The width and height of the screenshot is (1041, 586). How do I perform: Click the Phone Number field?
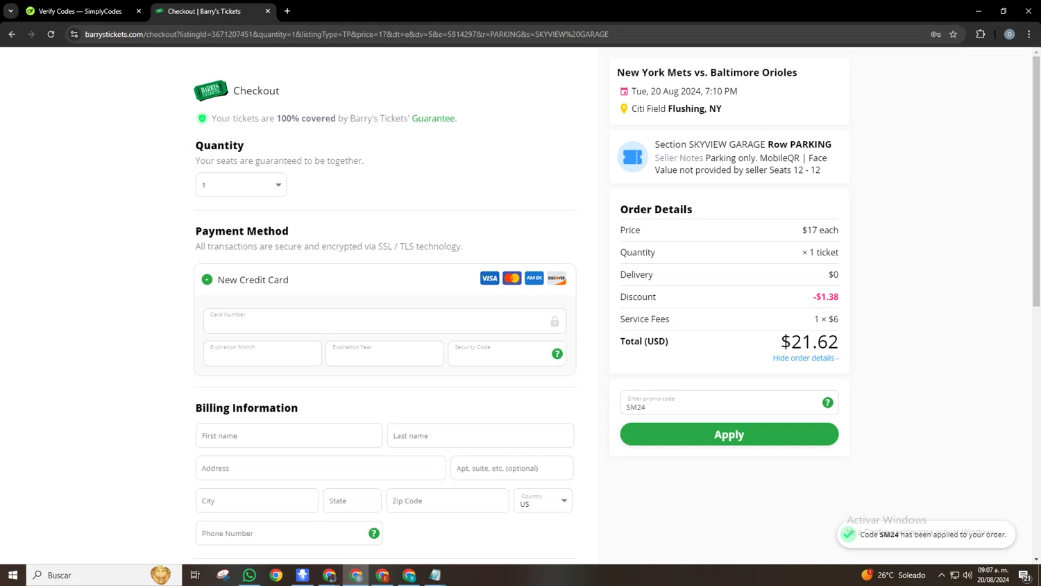pos(289,533)
